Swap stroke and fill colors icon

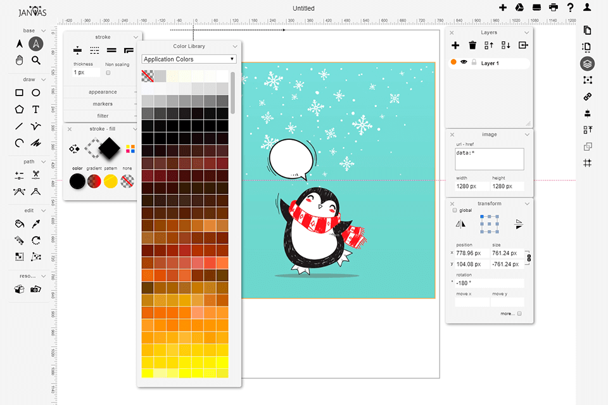point(74,149)
